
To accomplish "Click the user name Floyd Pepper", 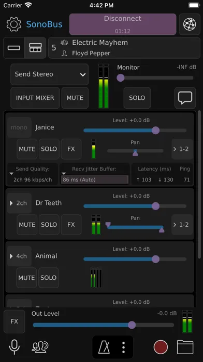I will pyautogui.click(x=91, y=54).
